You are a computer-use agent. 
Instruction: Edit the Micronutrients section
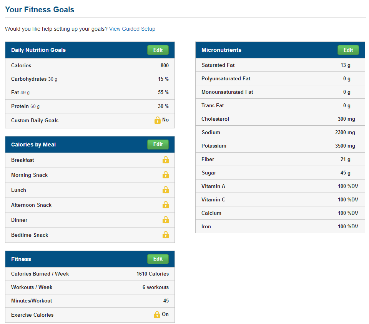[x=348, y=50]
